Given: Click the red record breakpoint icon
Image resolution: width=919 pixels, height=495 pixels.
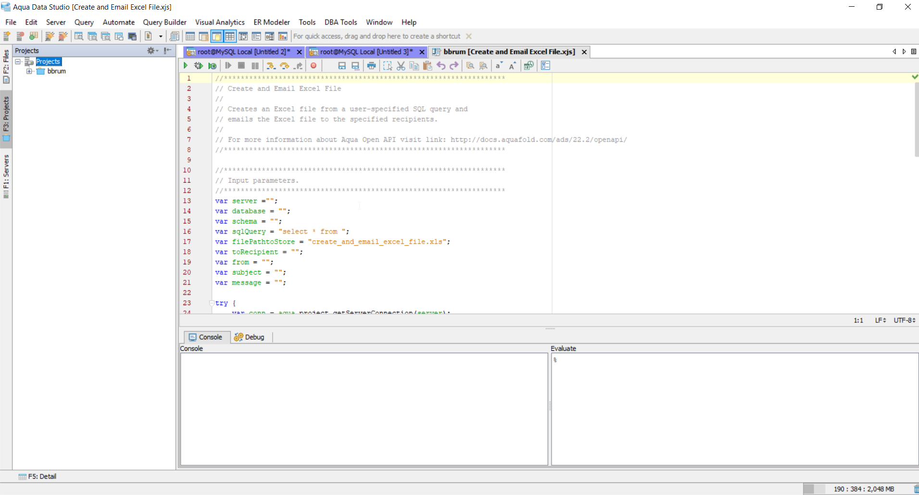Looking at the screenshot, I should click(314, 66).
